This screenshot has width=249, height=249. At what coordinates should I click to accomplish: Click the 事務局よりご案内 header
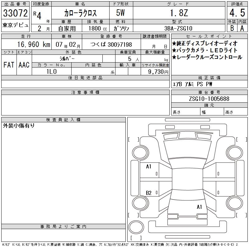coord(63,227)
